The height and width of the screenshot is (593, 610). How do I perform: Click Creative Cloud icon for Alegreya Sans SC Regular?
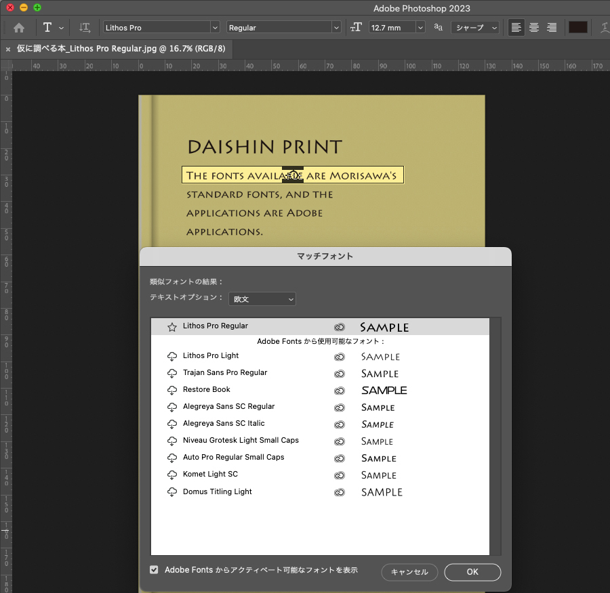pyautogui.click(x=340, y=408)
